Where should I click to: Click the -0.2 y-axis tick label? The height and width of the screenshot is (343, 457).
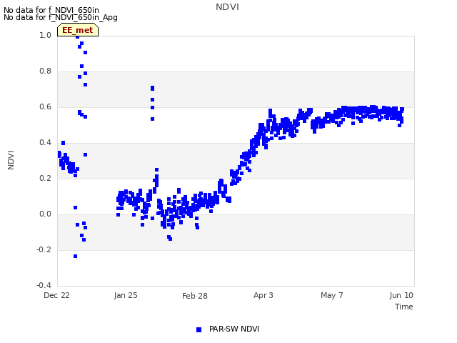point(44,250)
